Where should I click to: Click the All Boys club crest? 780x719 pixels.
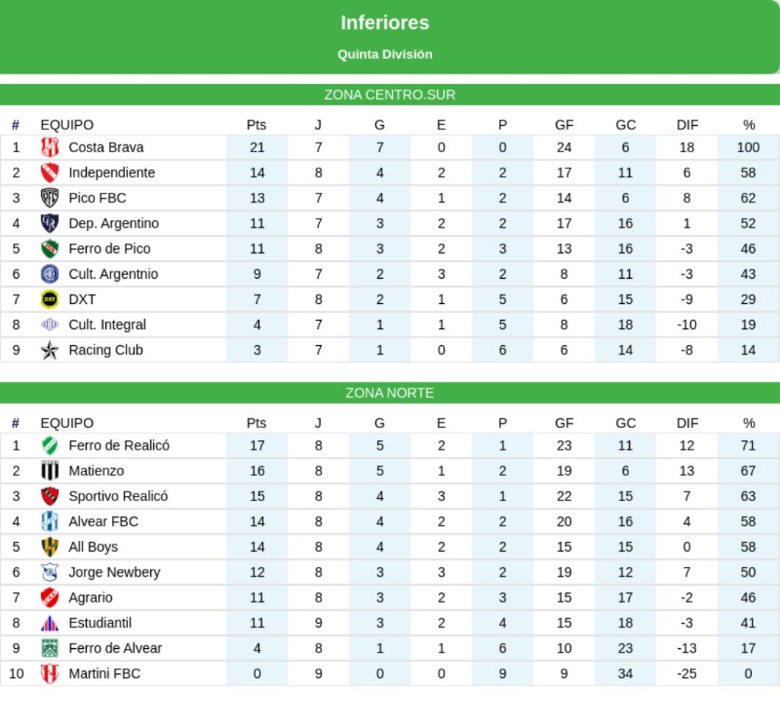pyautogui.click(x=50, y=547)
